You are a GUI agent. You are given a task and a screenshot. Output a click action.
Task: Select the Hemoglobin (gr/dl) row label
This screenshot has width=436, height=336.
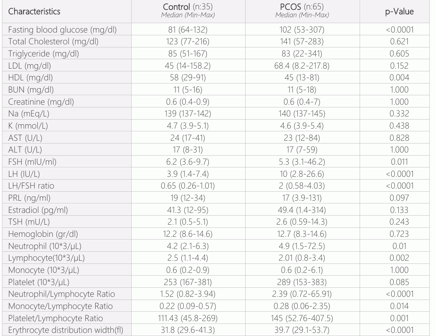point(43,234)
